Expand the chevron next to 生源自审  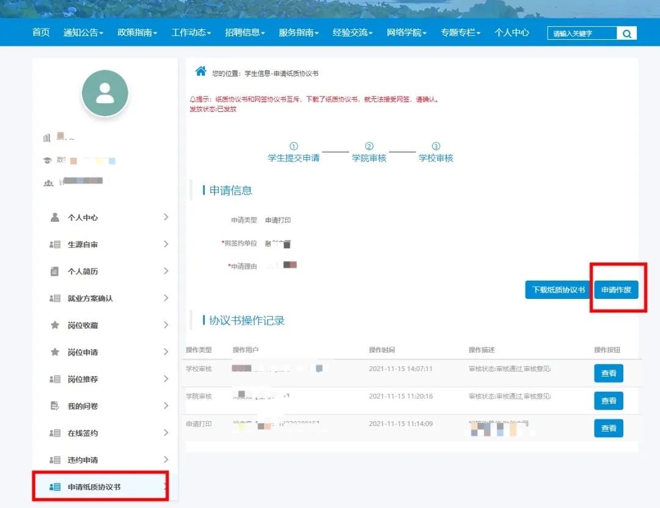pyautogui.click(x=166, y=245)
